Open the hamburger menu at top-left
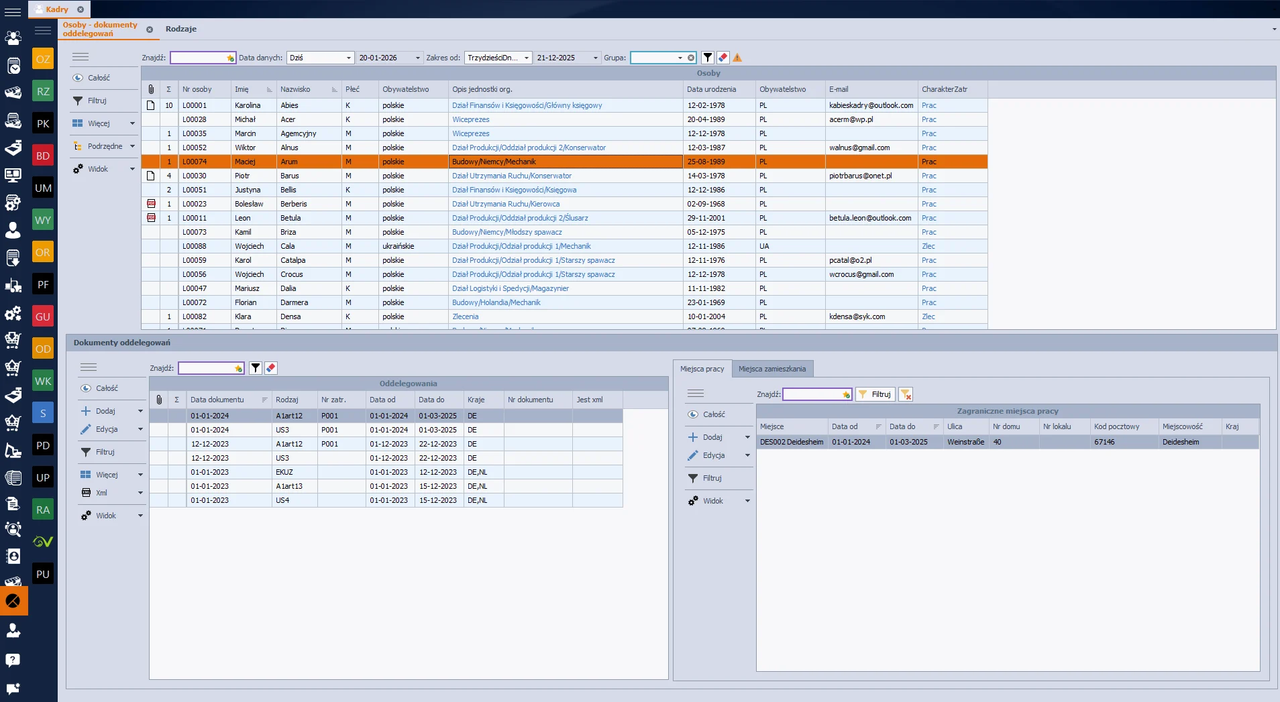Screen dimensions: 1280x702 coord(13,11)
